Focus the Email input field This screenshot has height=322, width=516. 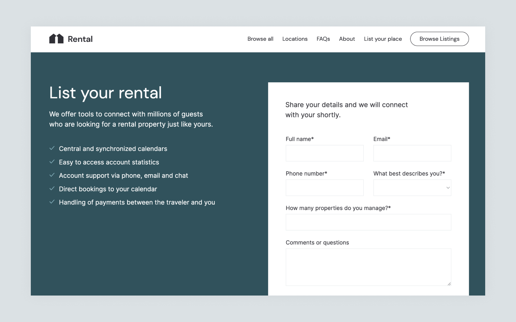point(412,153)
